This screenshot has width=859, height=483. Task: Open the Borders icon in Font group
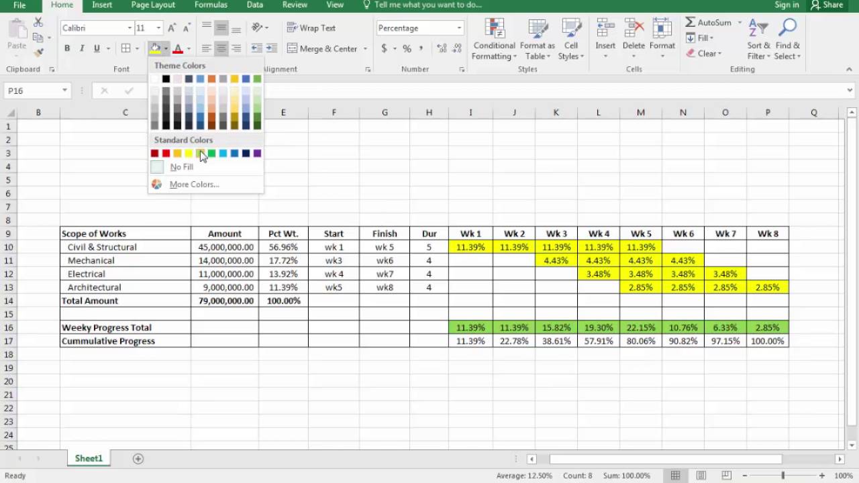tap(125, 48)
